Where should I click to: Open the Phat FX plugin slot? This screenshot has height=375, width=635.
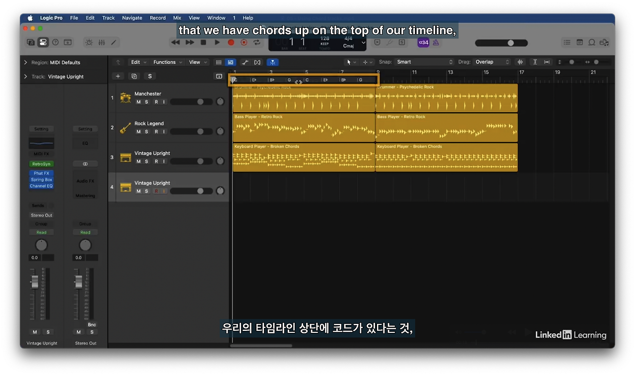(41, 173)
